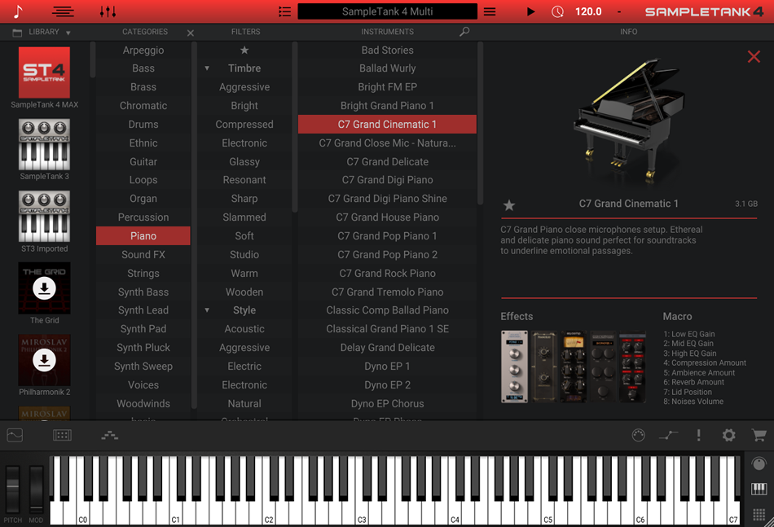Click the search magnifier in Instruments header
Image resolution: width=774 pixels, height=527 pixels.
click(x=464, y=32)
